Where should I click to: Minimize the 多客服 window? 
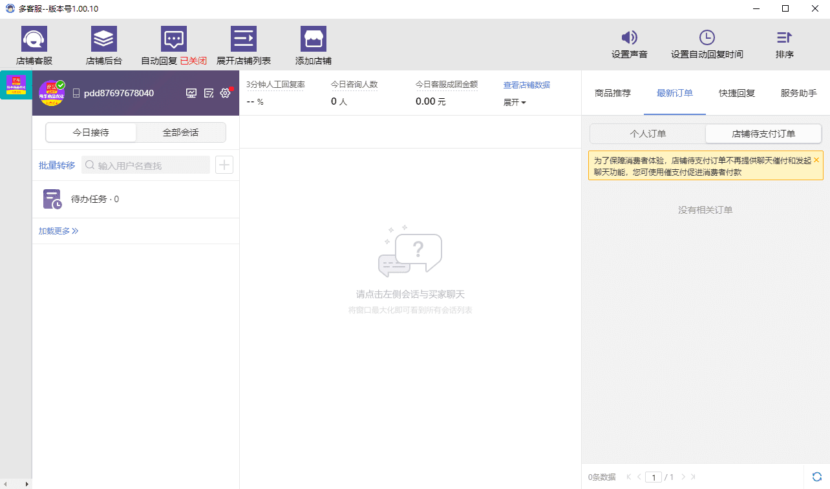click(x=756, y=8)
